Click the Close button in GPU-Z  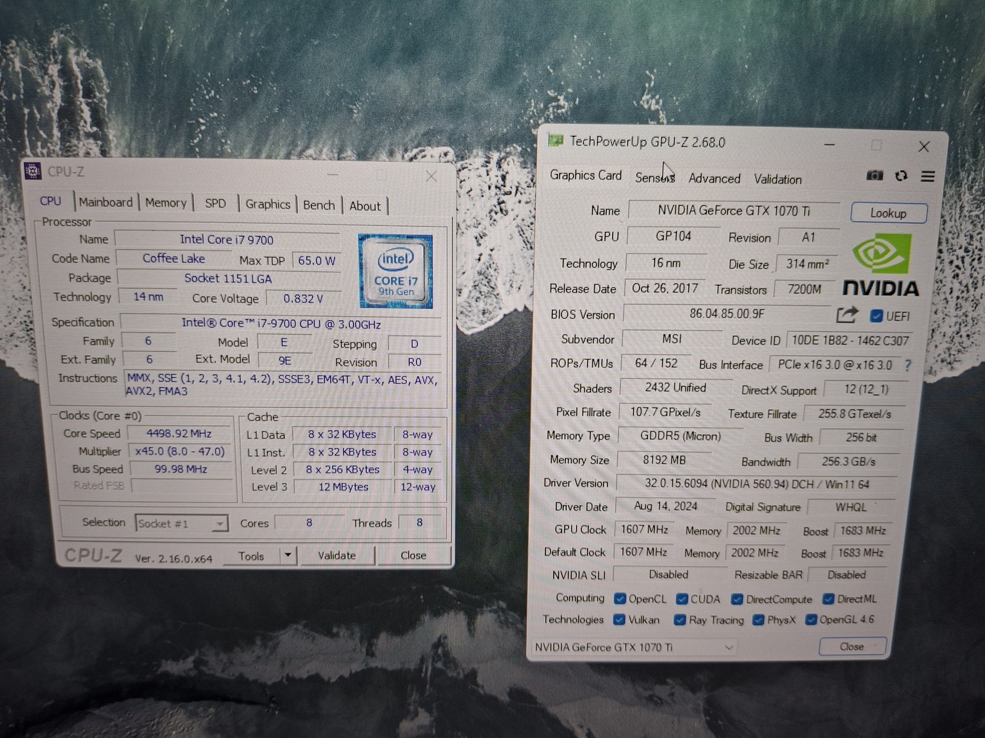tap(852, 647)
